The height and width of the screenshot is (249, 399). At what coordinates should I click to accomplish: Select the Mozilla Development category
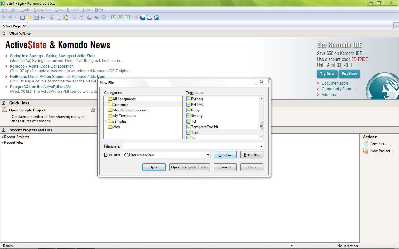[x=127, y=110]
